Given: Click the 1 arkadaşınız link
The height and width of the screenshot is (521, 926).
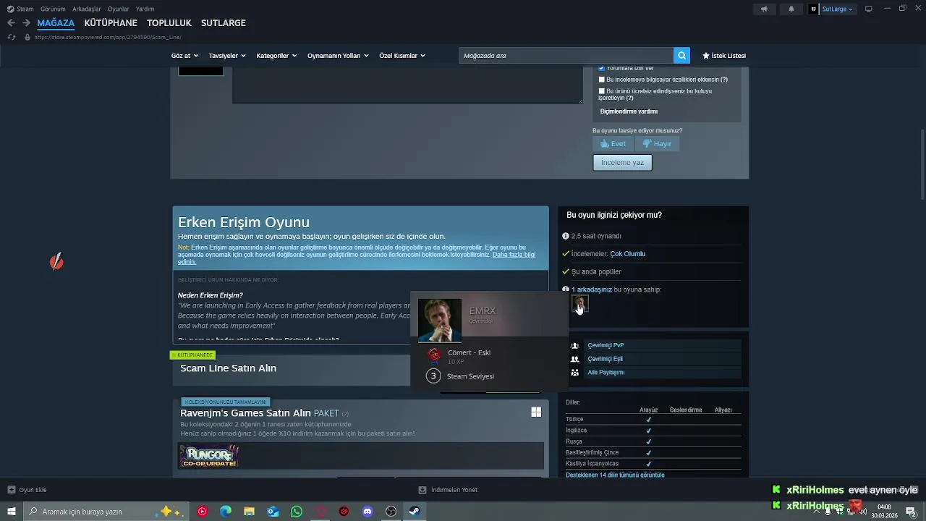Looking at the screenshot, I should tap(592, 289).
